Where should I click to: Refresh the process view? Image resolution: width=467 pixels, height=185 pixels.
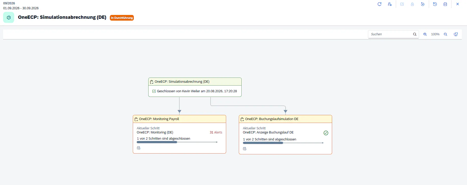[379, 4]
